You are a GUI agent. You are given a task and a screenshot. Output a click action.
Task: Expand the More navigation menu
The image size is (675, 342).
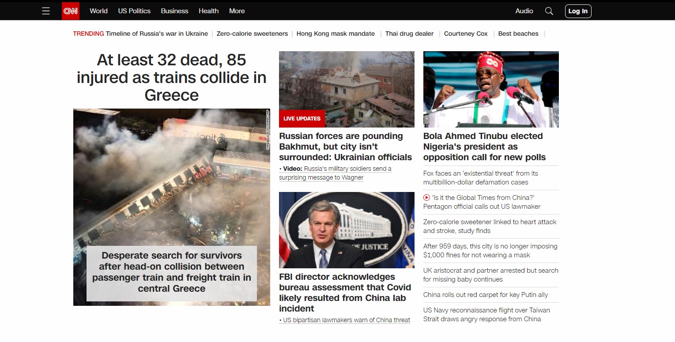(237, 11)
